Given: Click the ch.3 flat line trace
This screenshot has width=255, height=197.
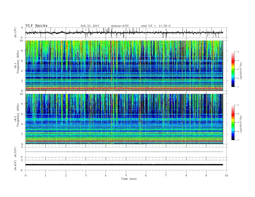Looking at the screenshot, I should coord(124,152).
